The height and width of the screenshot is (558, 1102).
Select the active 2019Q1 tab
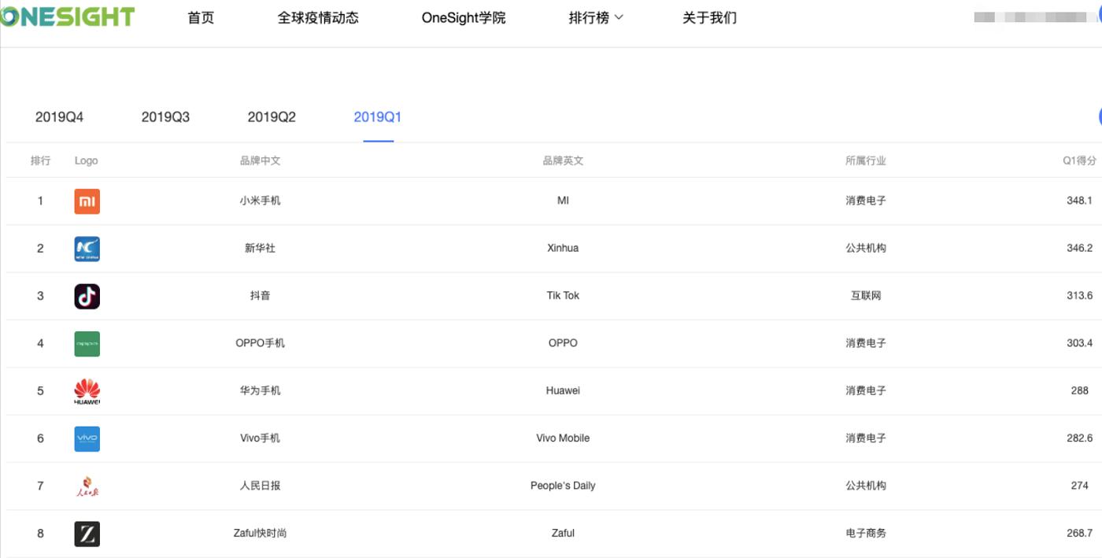click(379, 116)
